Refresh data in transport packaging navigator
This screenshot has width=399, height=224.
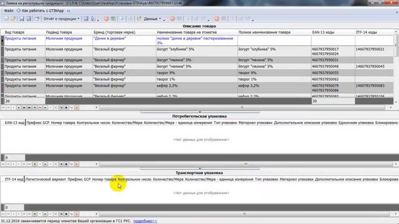61,214
